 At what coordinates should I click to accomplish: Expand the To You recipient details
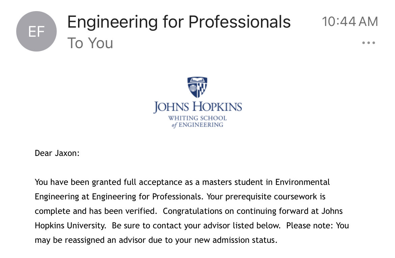pos(90,43)
